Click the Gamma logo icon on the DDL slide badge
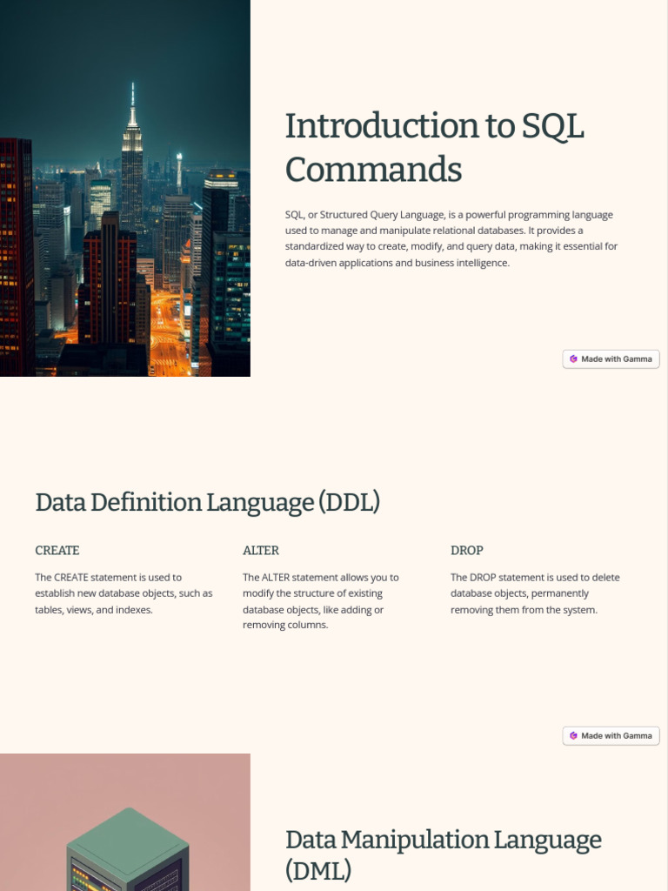 [573, 735]
